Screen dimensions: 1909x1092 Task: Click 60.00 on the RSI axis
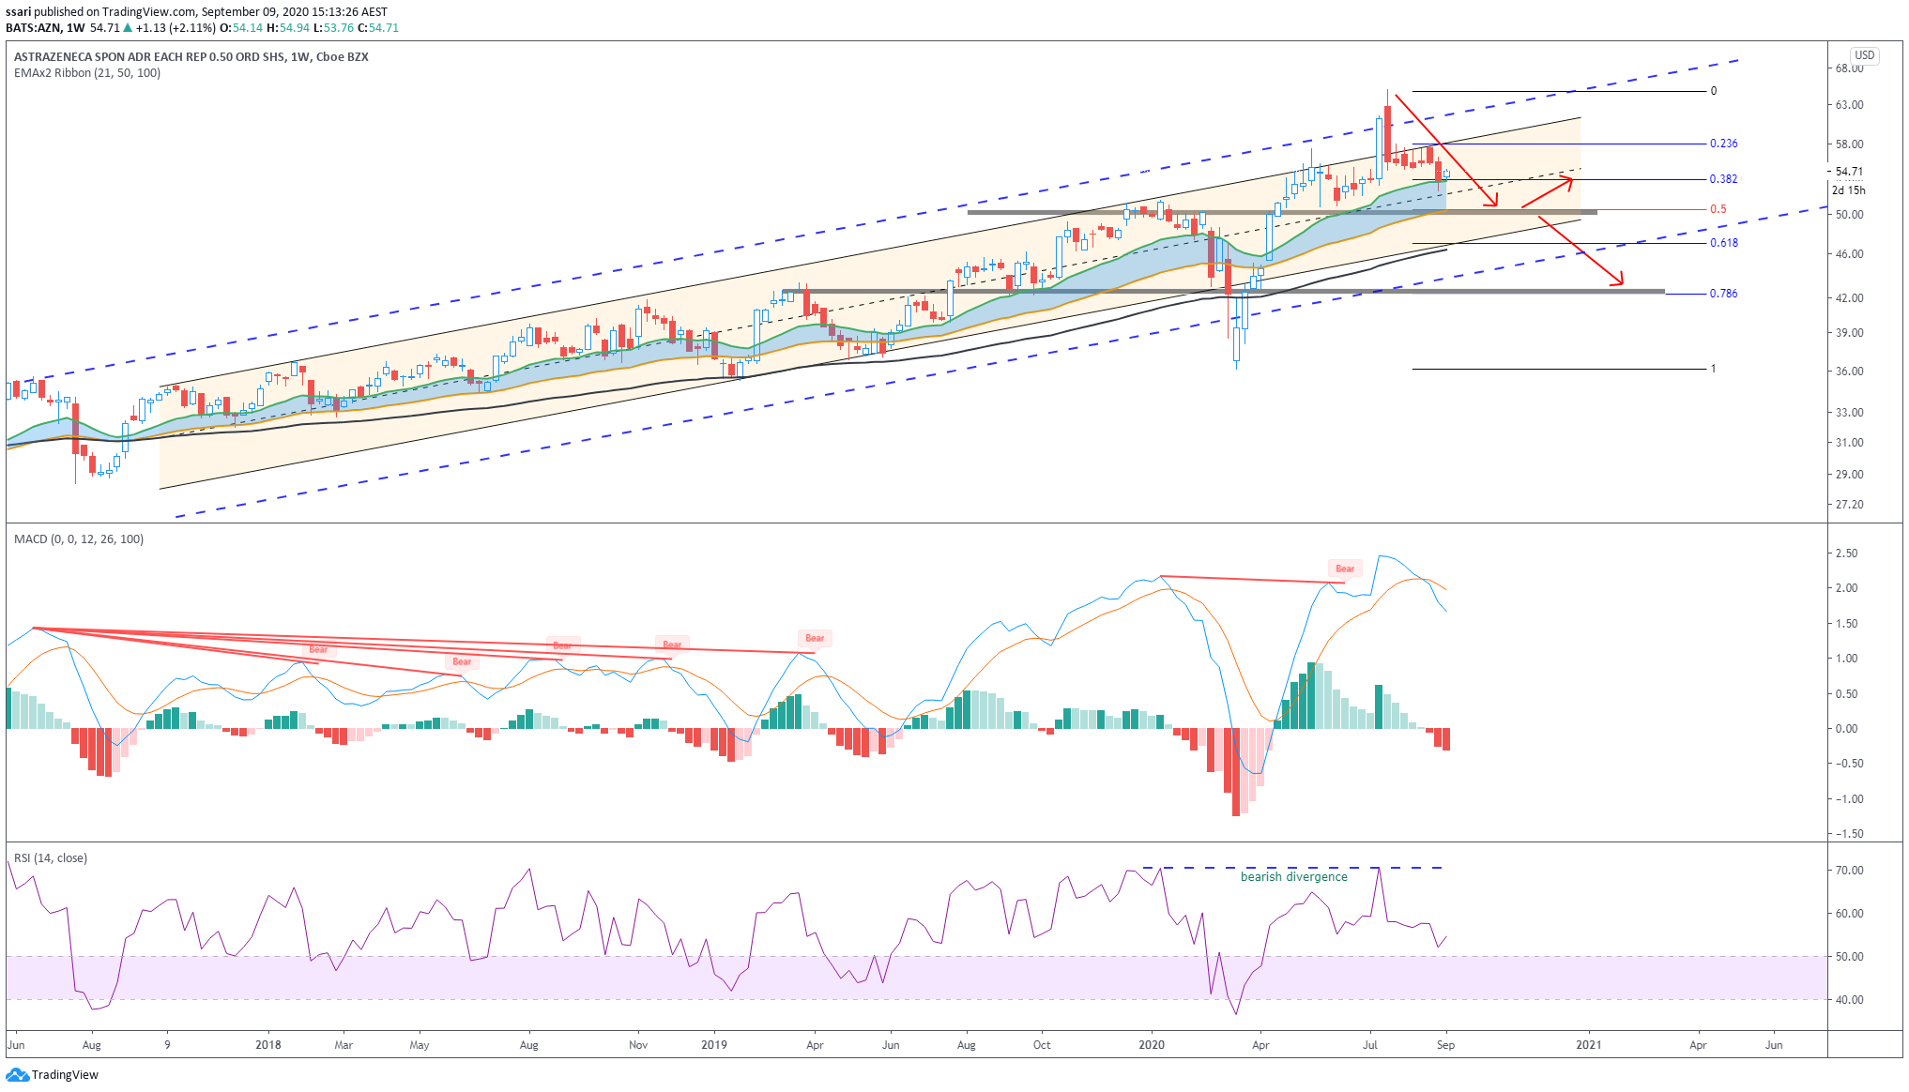click(x=1849, y=914)
